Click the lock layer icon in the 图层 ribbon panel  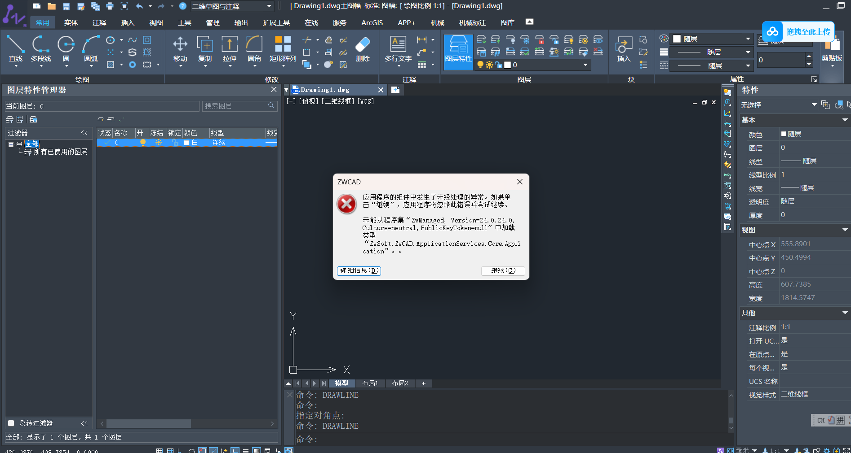click(540, 39)
